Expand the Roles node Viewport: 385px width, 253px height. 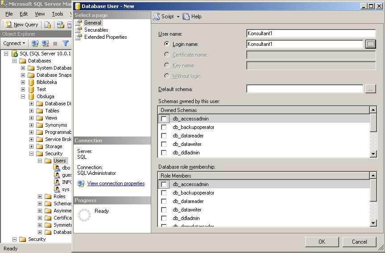40,196
